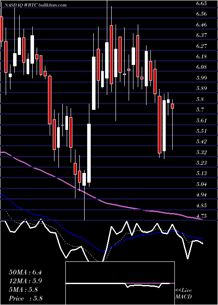Click the NASDAQ WRTC bullkhan.com title text

pos(35,5)
